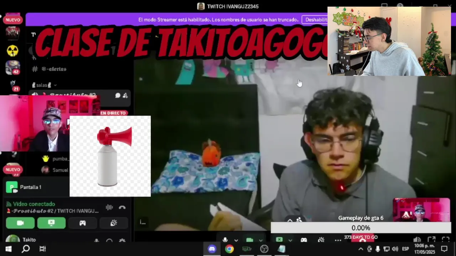This screenshot has height=256, width=456.
Task: Open the Windows notification center
Action: 444,249
